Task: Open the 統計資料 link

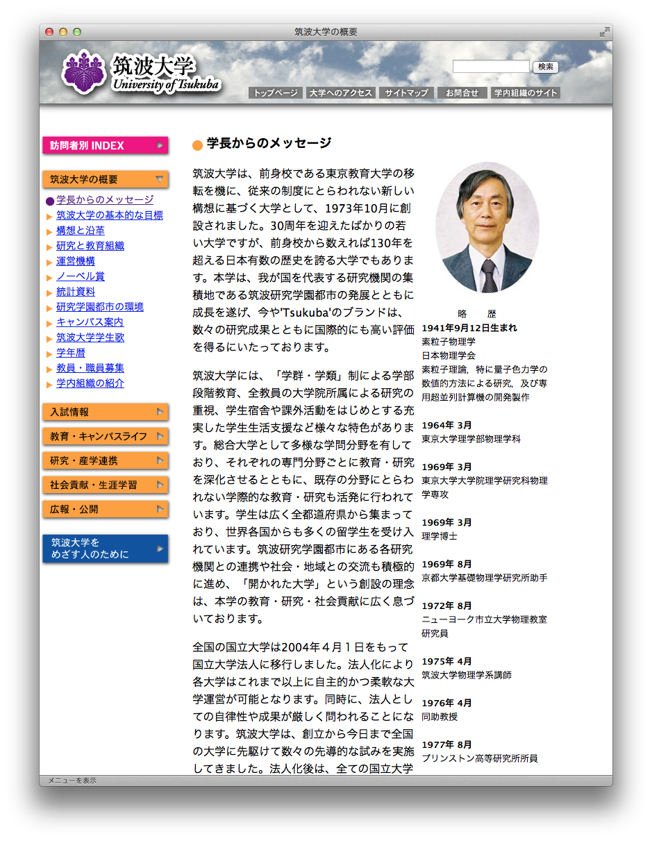Action: point(76,292)
